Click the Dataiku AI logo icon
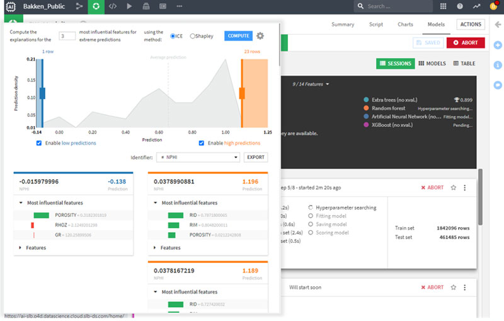Screen dimensions: 504x321 11,6
